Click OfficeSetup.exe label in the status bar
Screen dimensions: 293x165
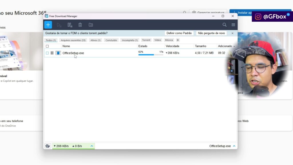(220, 146)
